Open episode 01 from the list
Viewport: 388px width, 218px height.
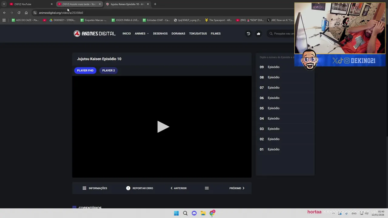tap(285, 149)
